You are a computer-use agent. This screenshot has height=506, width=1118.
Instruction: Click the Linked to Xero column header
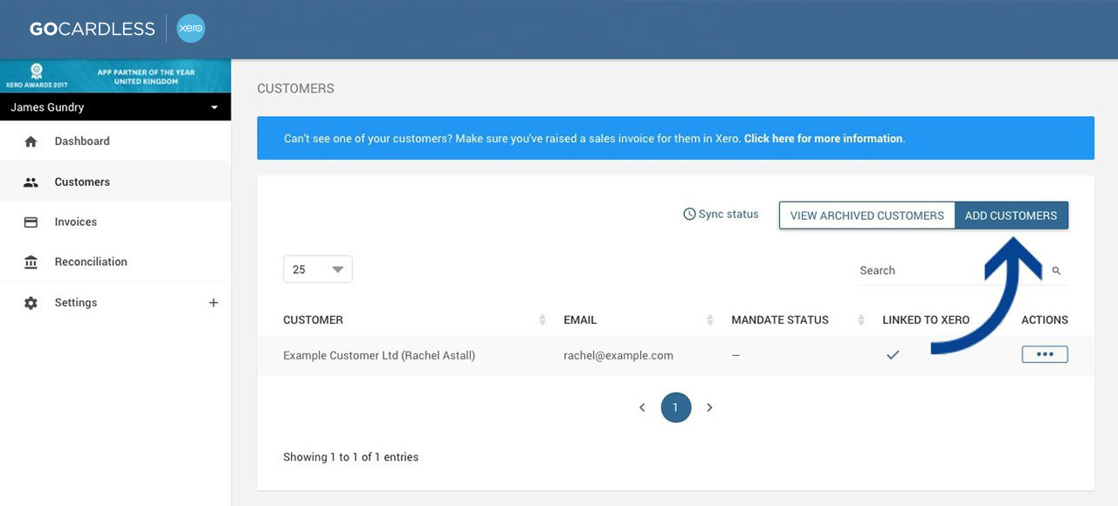[926, 320]
